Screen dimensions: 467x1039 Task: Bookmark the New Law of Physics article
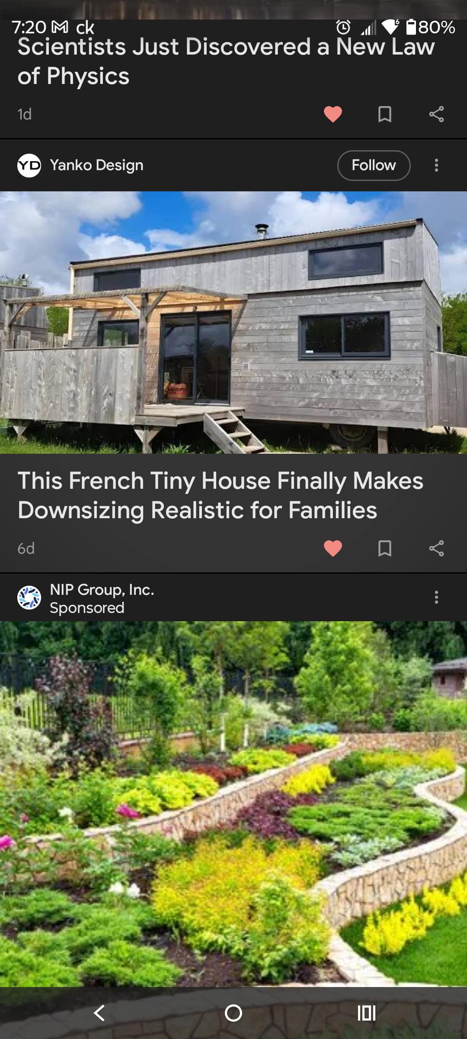coord(385,114)
